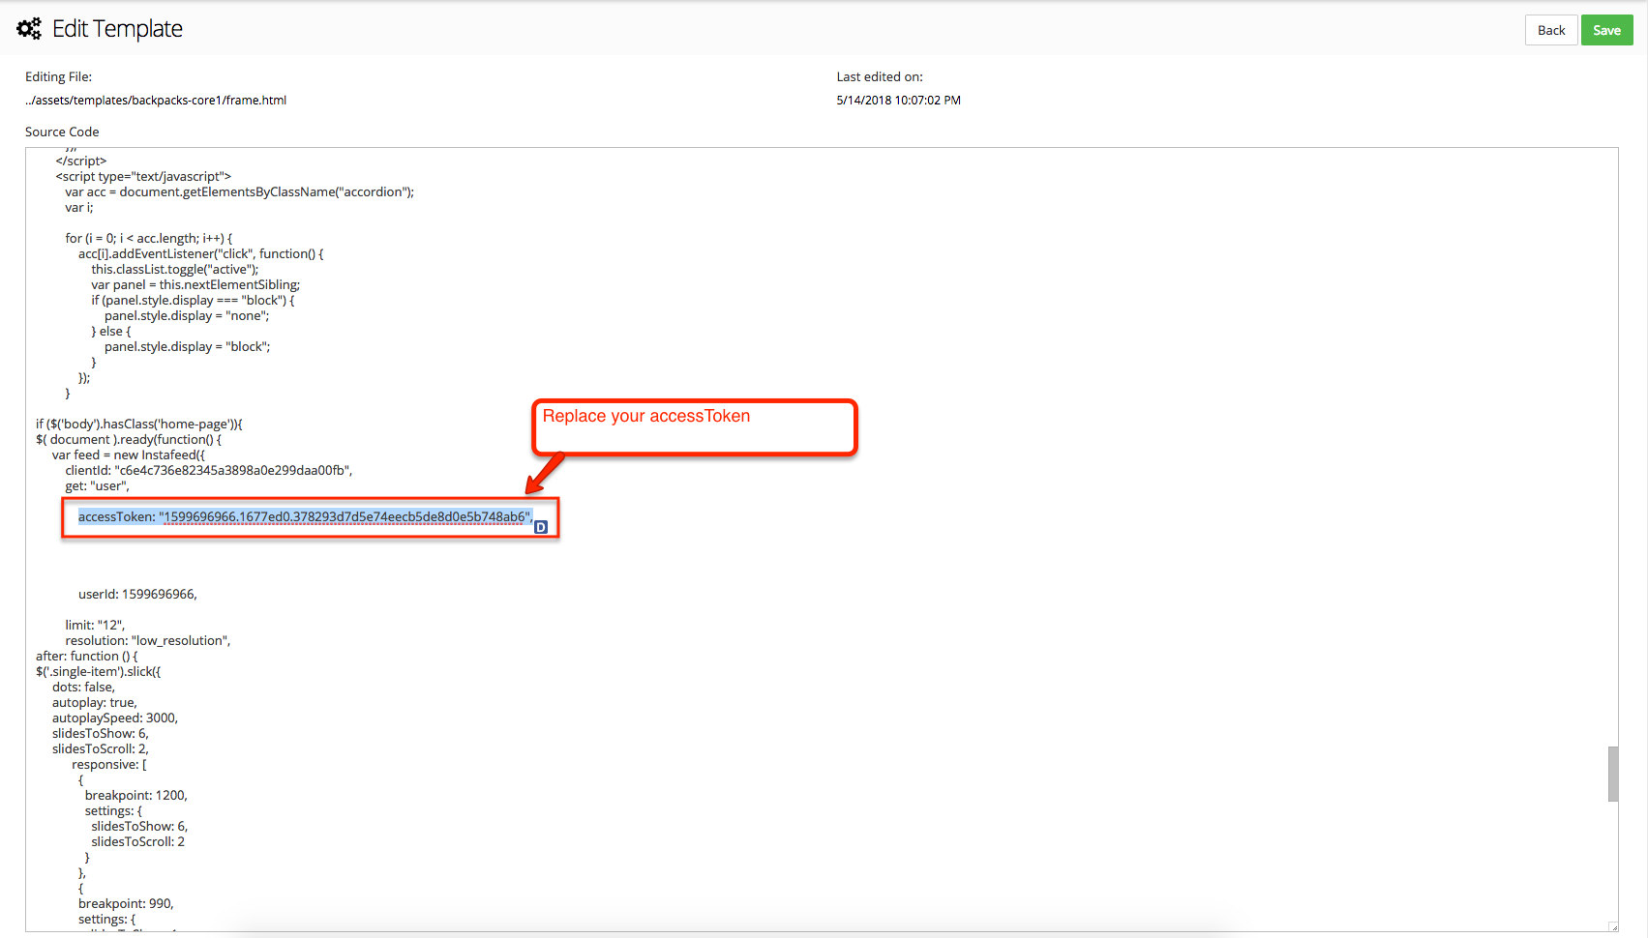The image size is (1648, 938).
Task: Click the line slidesToScroll: 2,
Action: click(x=101, y=749)
